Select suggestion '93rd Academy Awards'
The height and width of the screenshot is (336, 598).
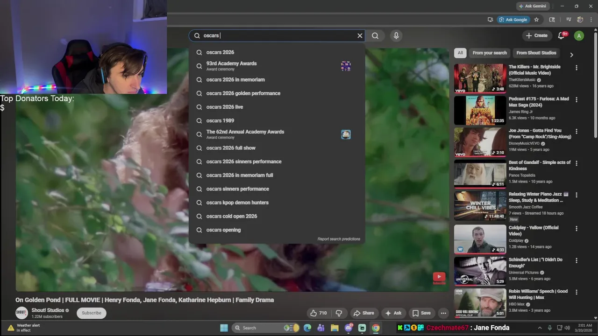(277, 66)
